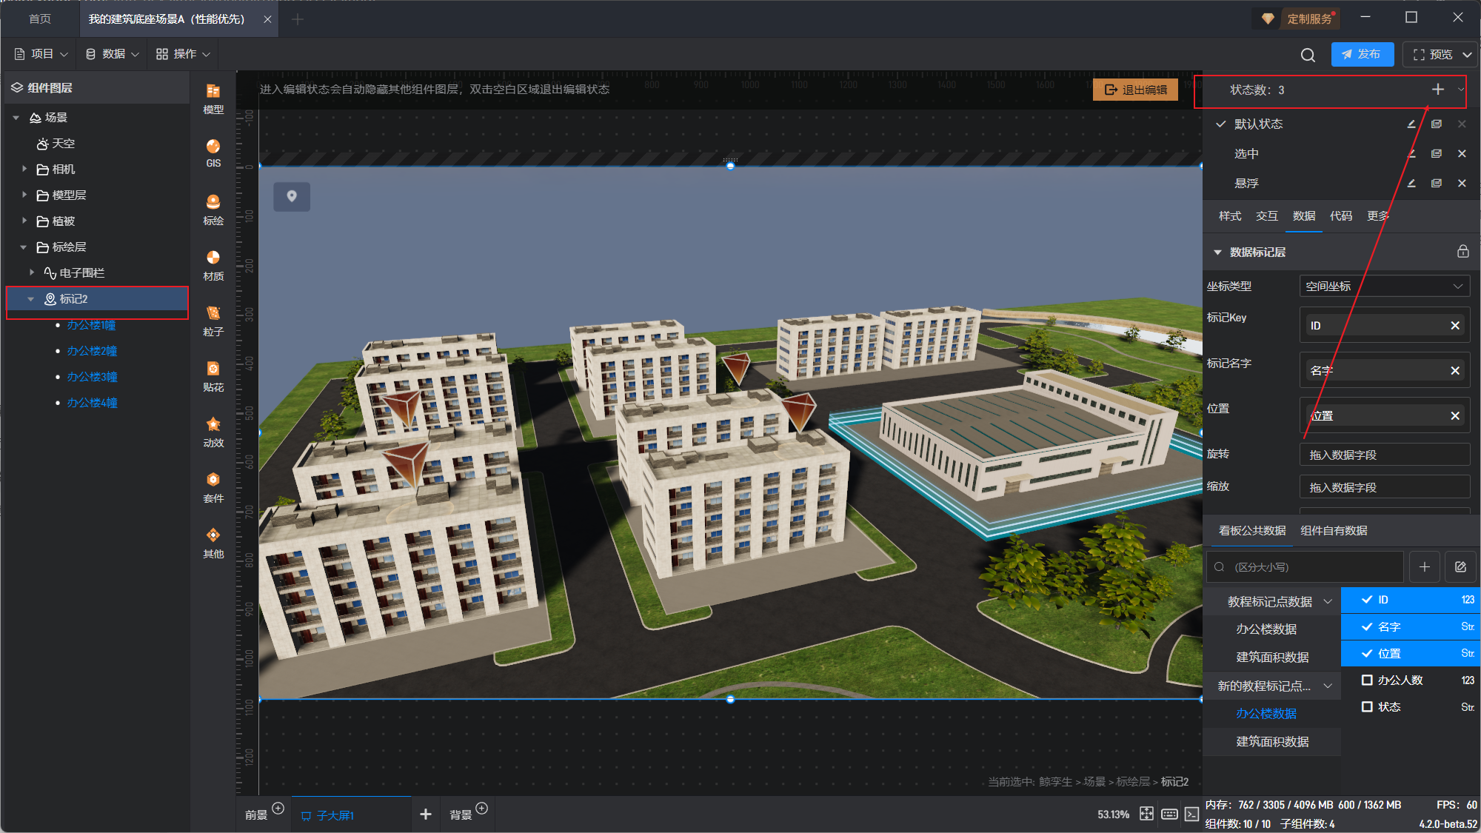Add a new state with plus icon
The height and width of the screenshot is (833, 1481).
coord(1437,90)
